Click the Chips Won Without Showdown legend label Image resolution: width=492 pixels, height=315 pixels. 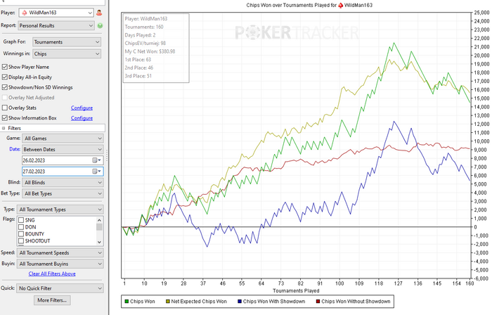[x=356, y=301]
